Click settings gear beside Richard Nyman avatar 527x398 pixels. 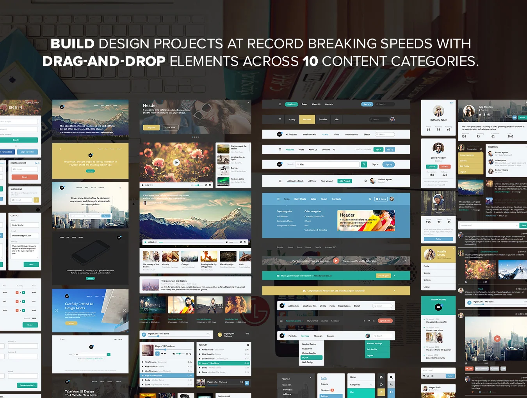pyautogui.click(x=365, y=181)
